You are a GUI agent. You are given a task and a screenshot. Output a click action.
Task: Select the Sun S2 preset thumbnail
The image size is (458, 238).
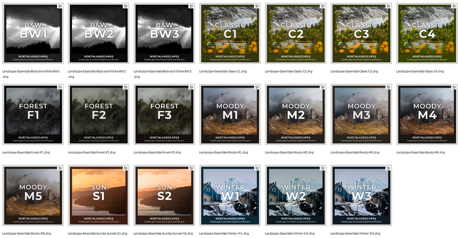(164, 195)
